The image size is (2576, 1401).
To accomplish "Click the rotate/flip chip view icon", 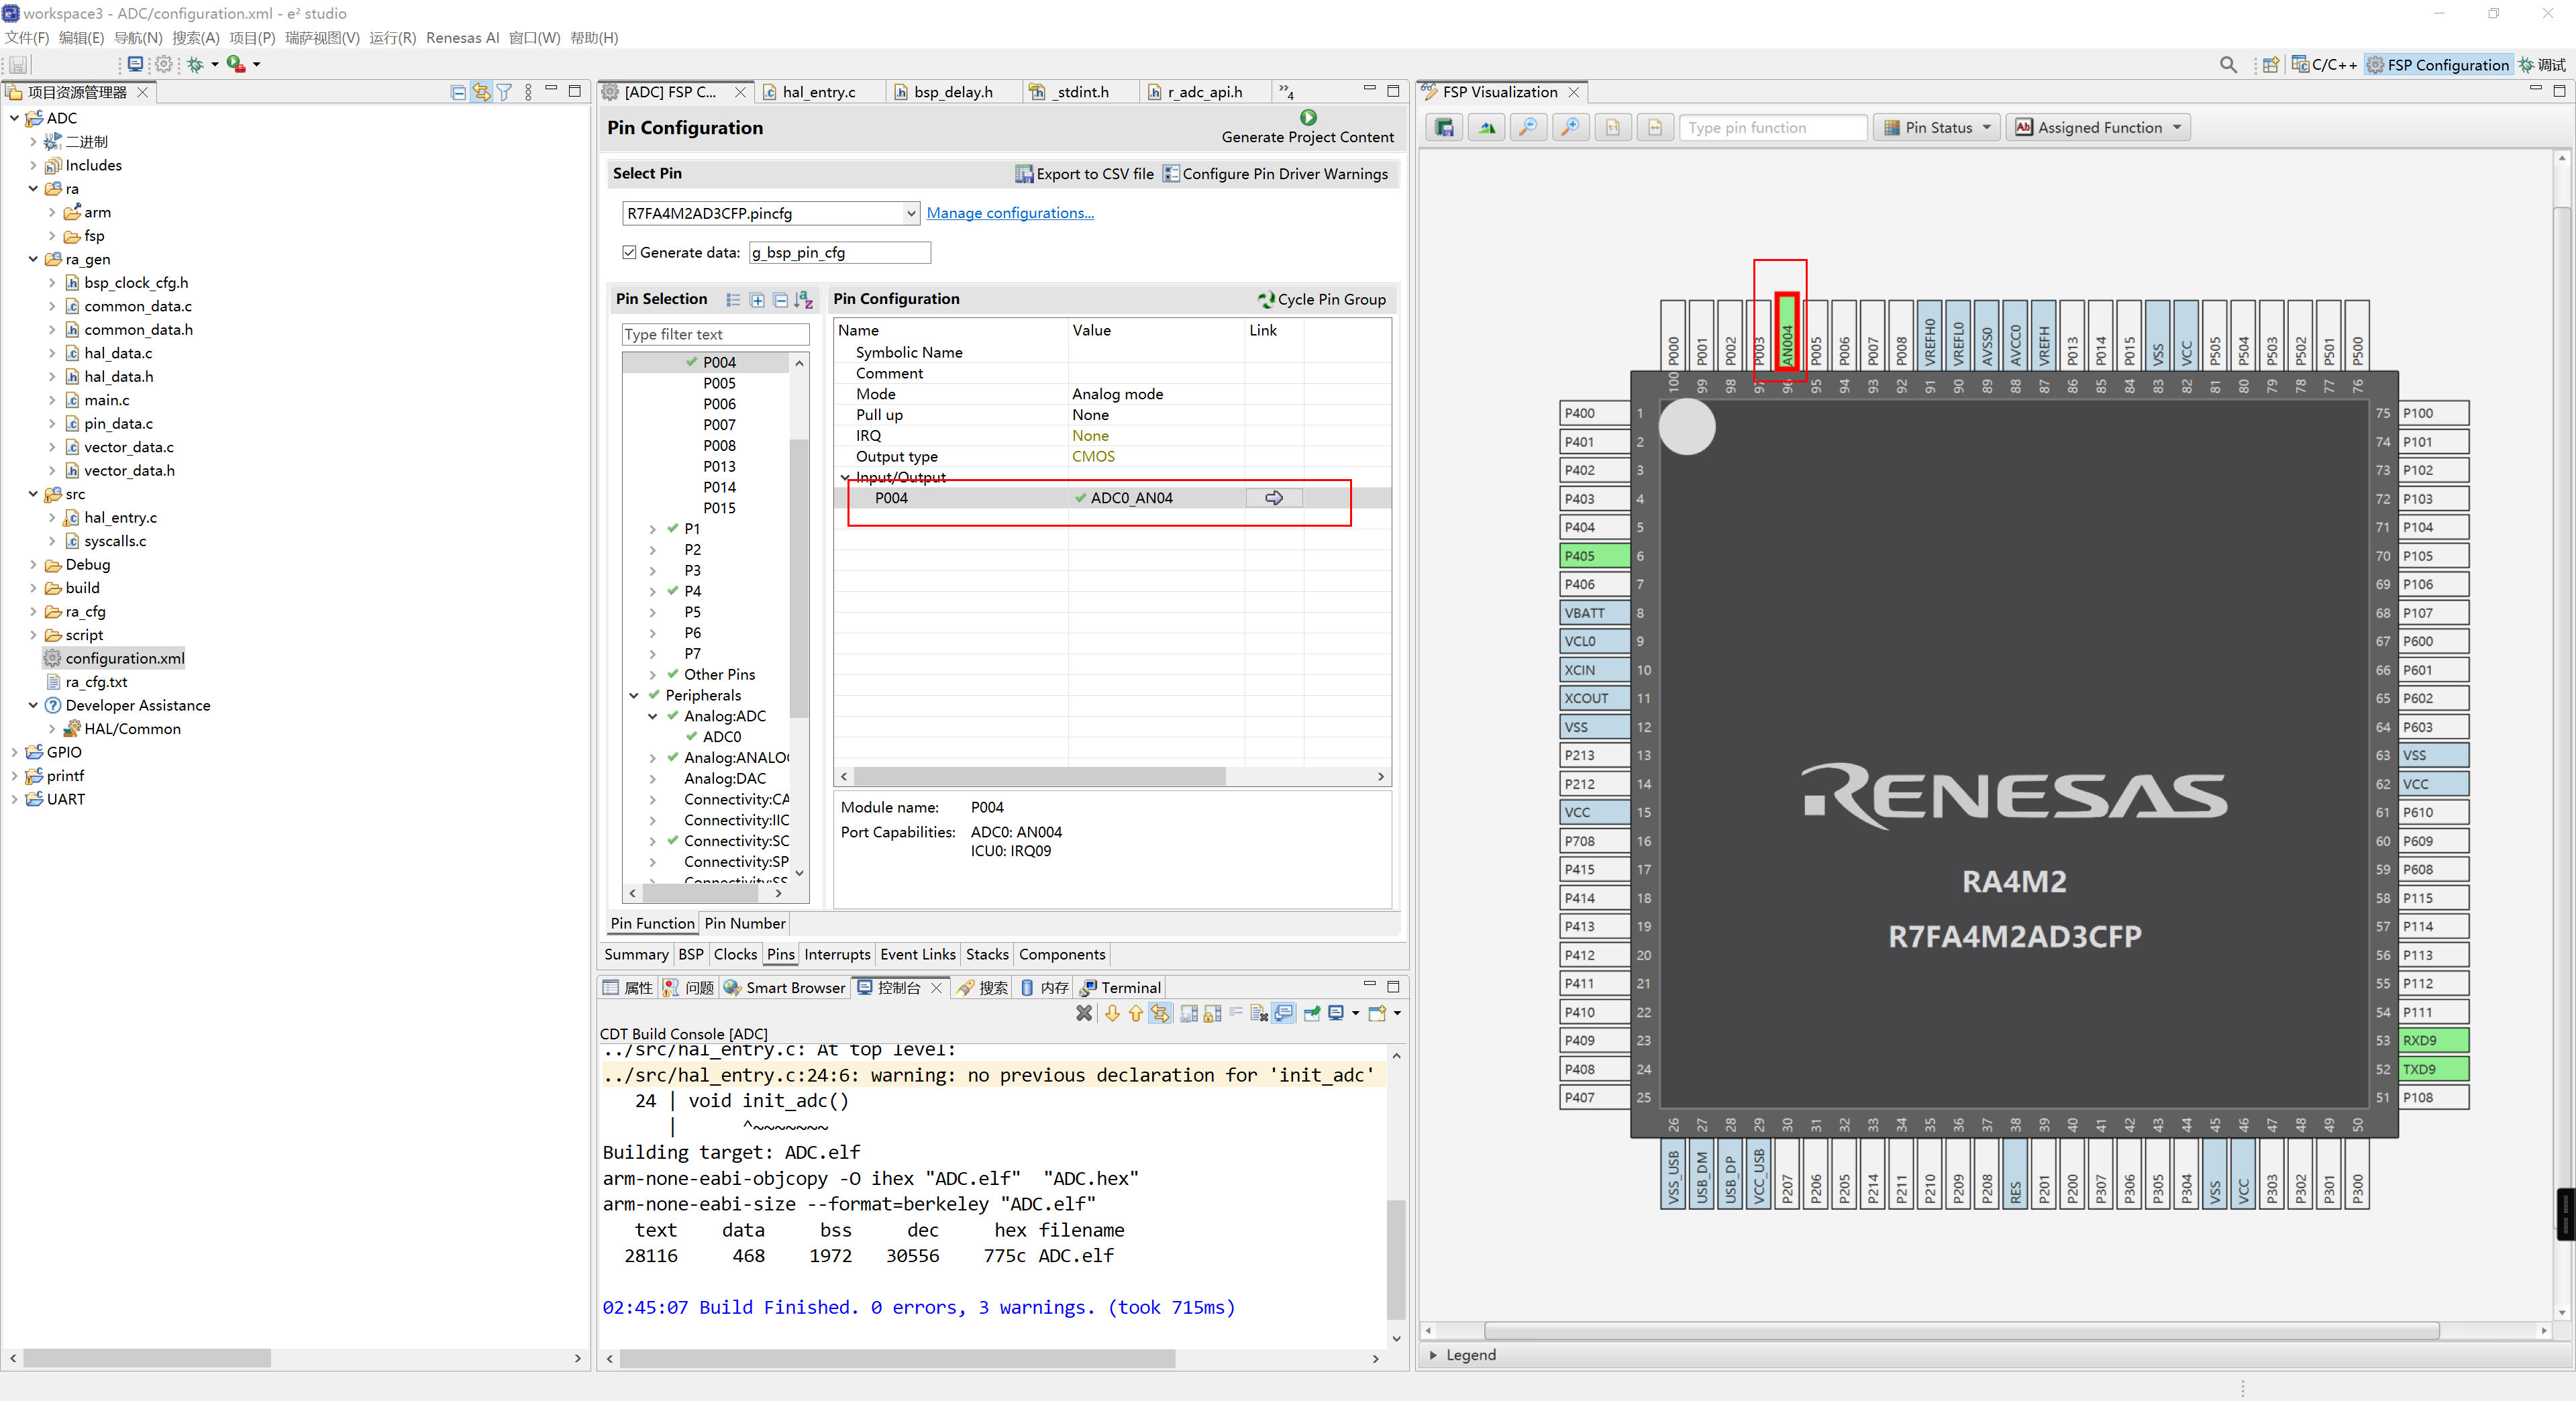I will tap(1487, 128).
